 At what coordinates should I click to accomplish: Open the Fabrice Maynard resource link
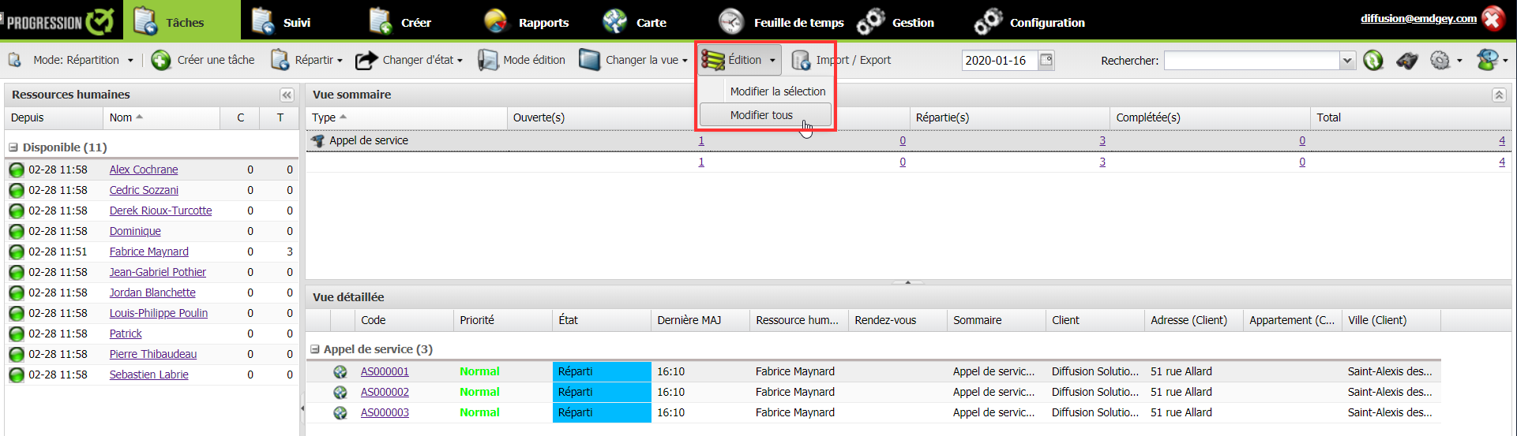click(x=148, y=252)
